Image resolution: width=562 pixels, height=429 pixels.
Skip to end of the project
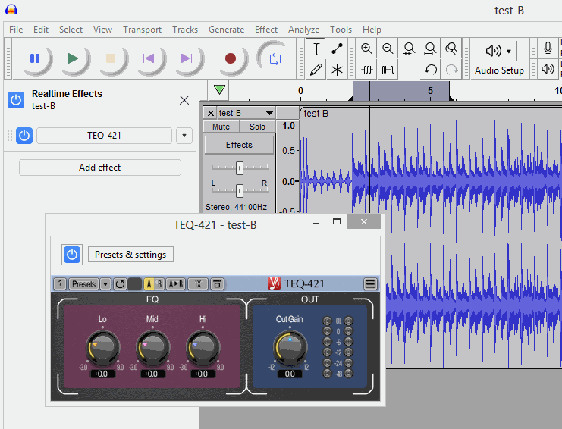[x=187, y=58]
